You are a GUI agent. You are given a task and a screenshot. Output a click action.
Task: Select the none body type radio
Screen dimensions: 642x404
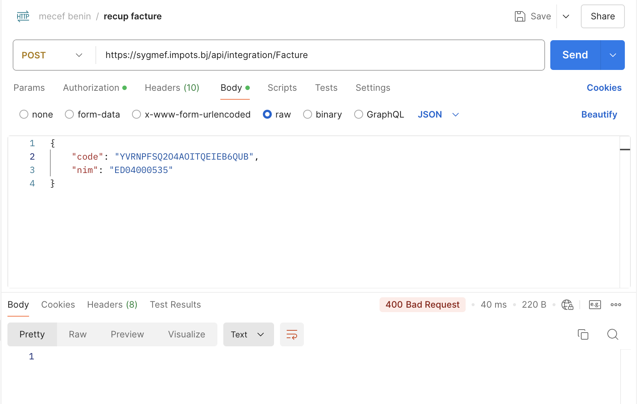(x=24, y=115)
